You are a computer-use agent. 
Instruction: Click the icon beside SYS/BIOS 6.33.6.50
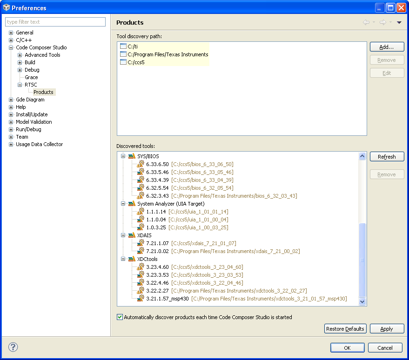(x=141, y=164)
